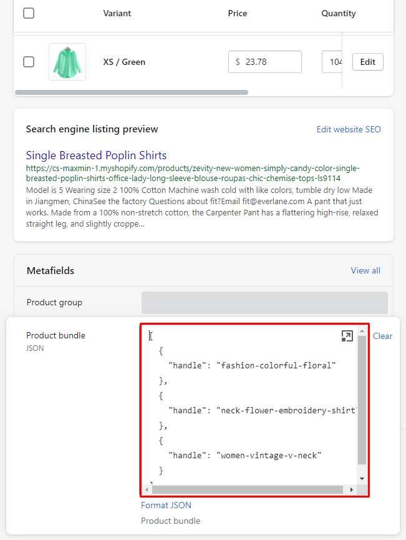Screen dimensions: 406x540
Task: Expand the Product bundle JSON editor
Action: coord(347,336)
